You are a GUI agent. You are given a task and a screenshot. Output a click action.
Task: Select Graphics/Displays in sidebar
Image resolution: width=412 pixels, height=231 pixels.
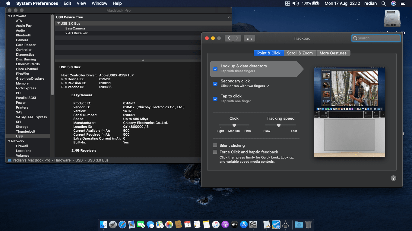click(30, 79)
